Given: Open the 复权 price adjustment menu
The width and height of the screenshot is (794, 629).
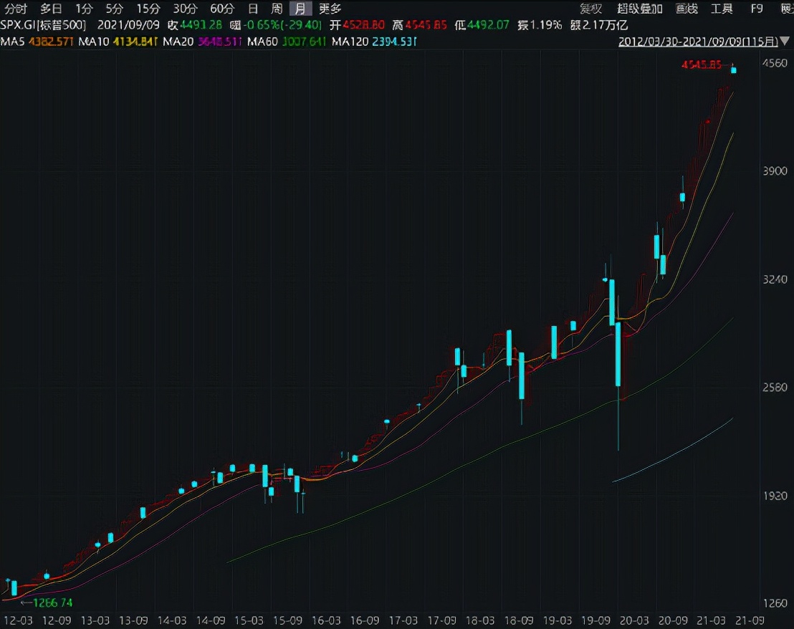Looking at the screenshot, I should (591, 9).
